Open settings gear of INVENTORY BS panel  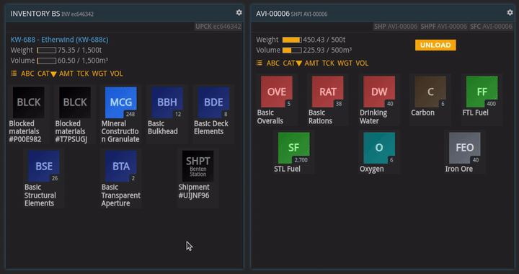click(239, 12)
